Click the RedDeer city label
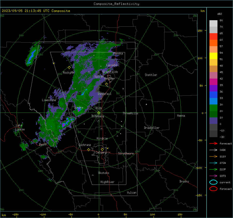Image resolution: width=233 pixels, height=218 pixels. coord(110,79)
